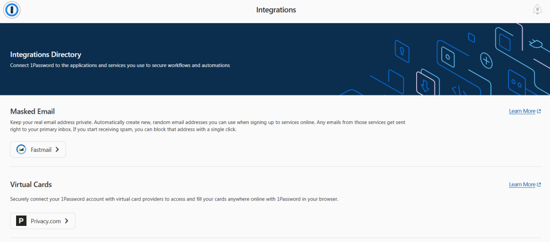This screenshot has width=550, height=242.
Task: Click external link icon beside Virtual Cards Learn More
Action: coord(539,185)
